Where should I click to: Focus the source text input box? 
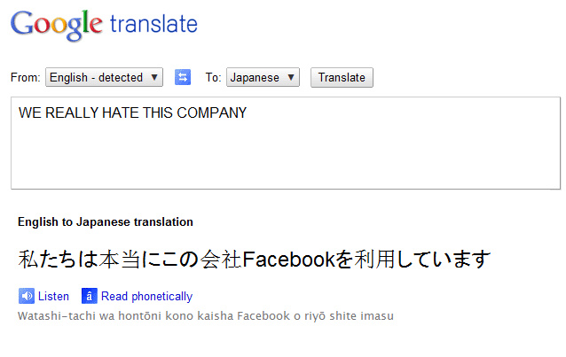[285, 151]
